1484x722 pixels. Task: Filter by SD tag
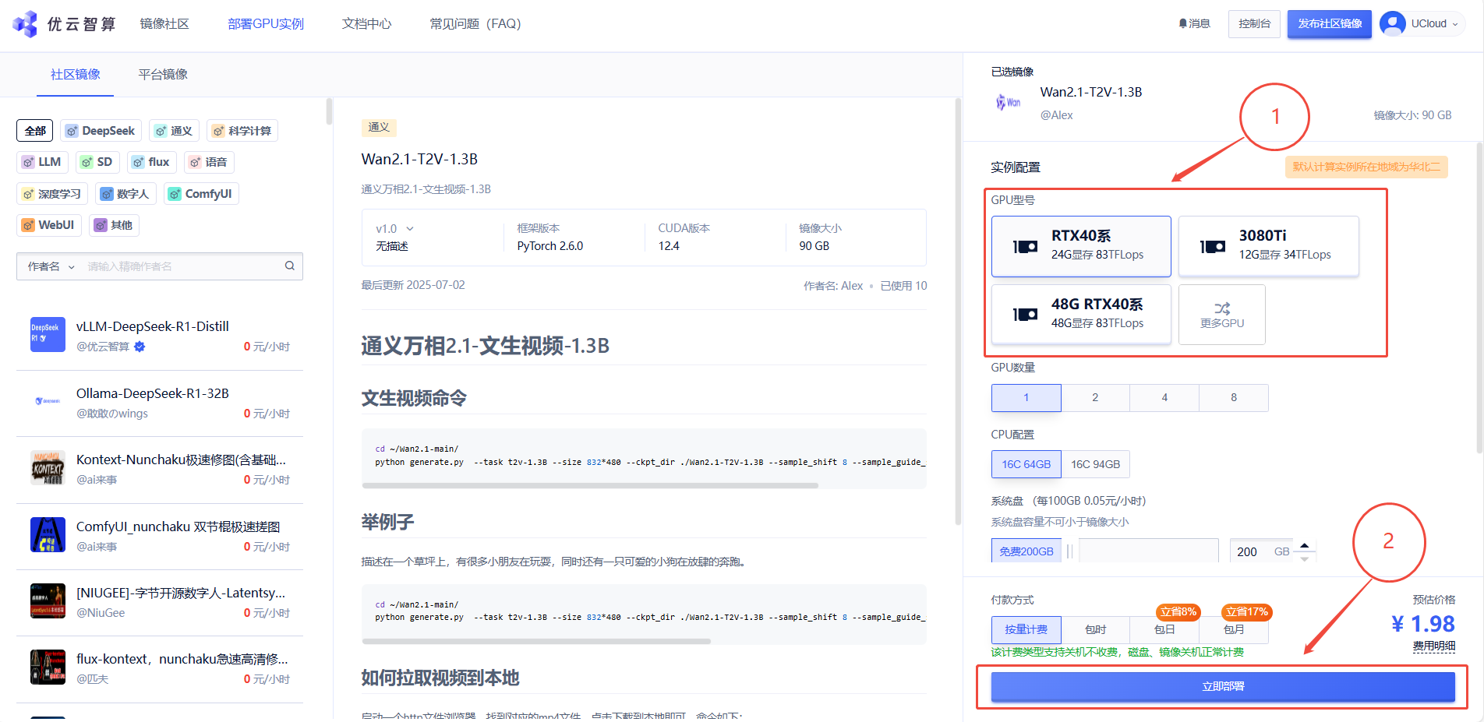tap(97, 162)
